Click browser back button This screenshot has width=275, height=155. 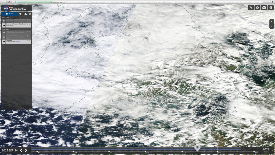[x=2, y=2]
